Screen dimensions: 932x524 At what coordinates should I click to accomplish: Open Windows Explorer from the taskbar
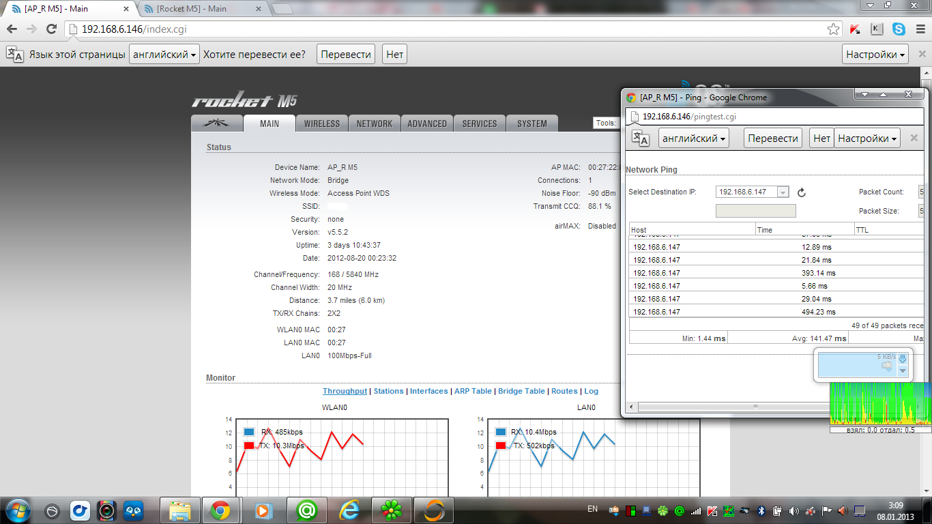point(179,510)
